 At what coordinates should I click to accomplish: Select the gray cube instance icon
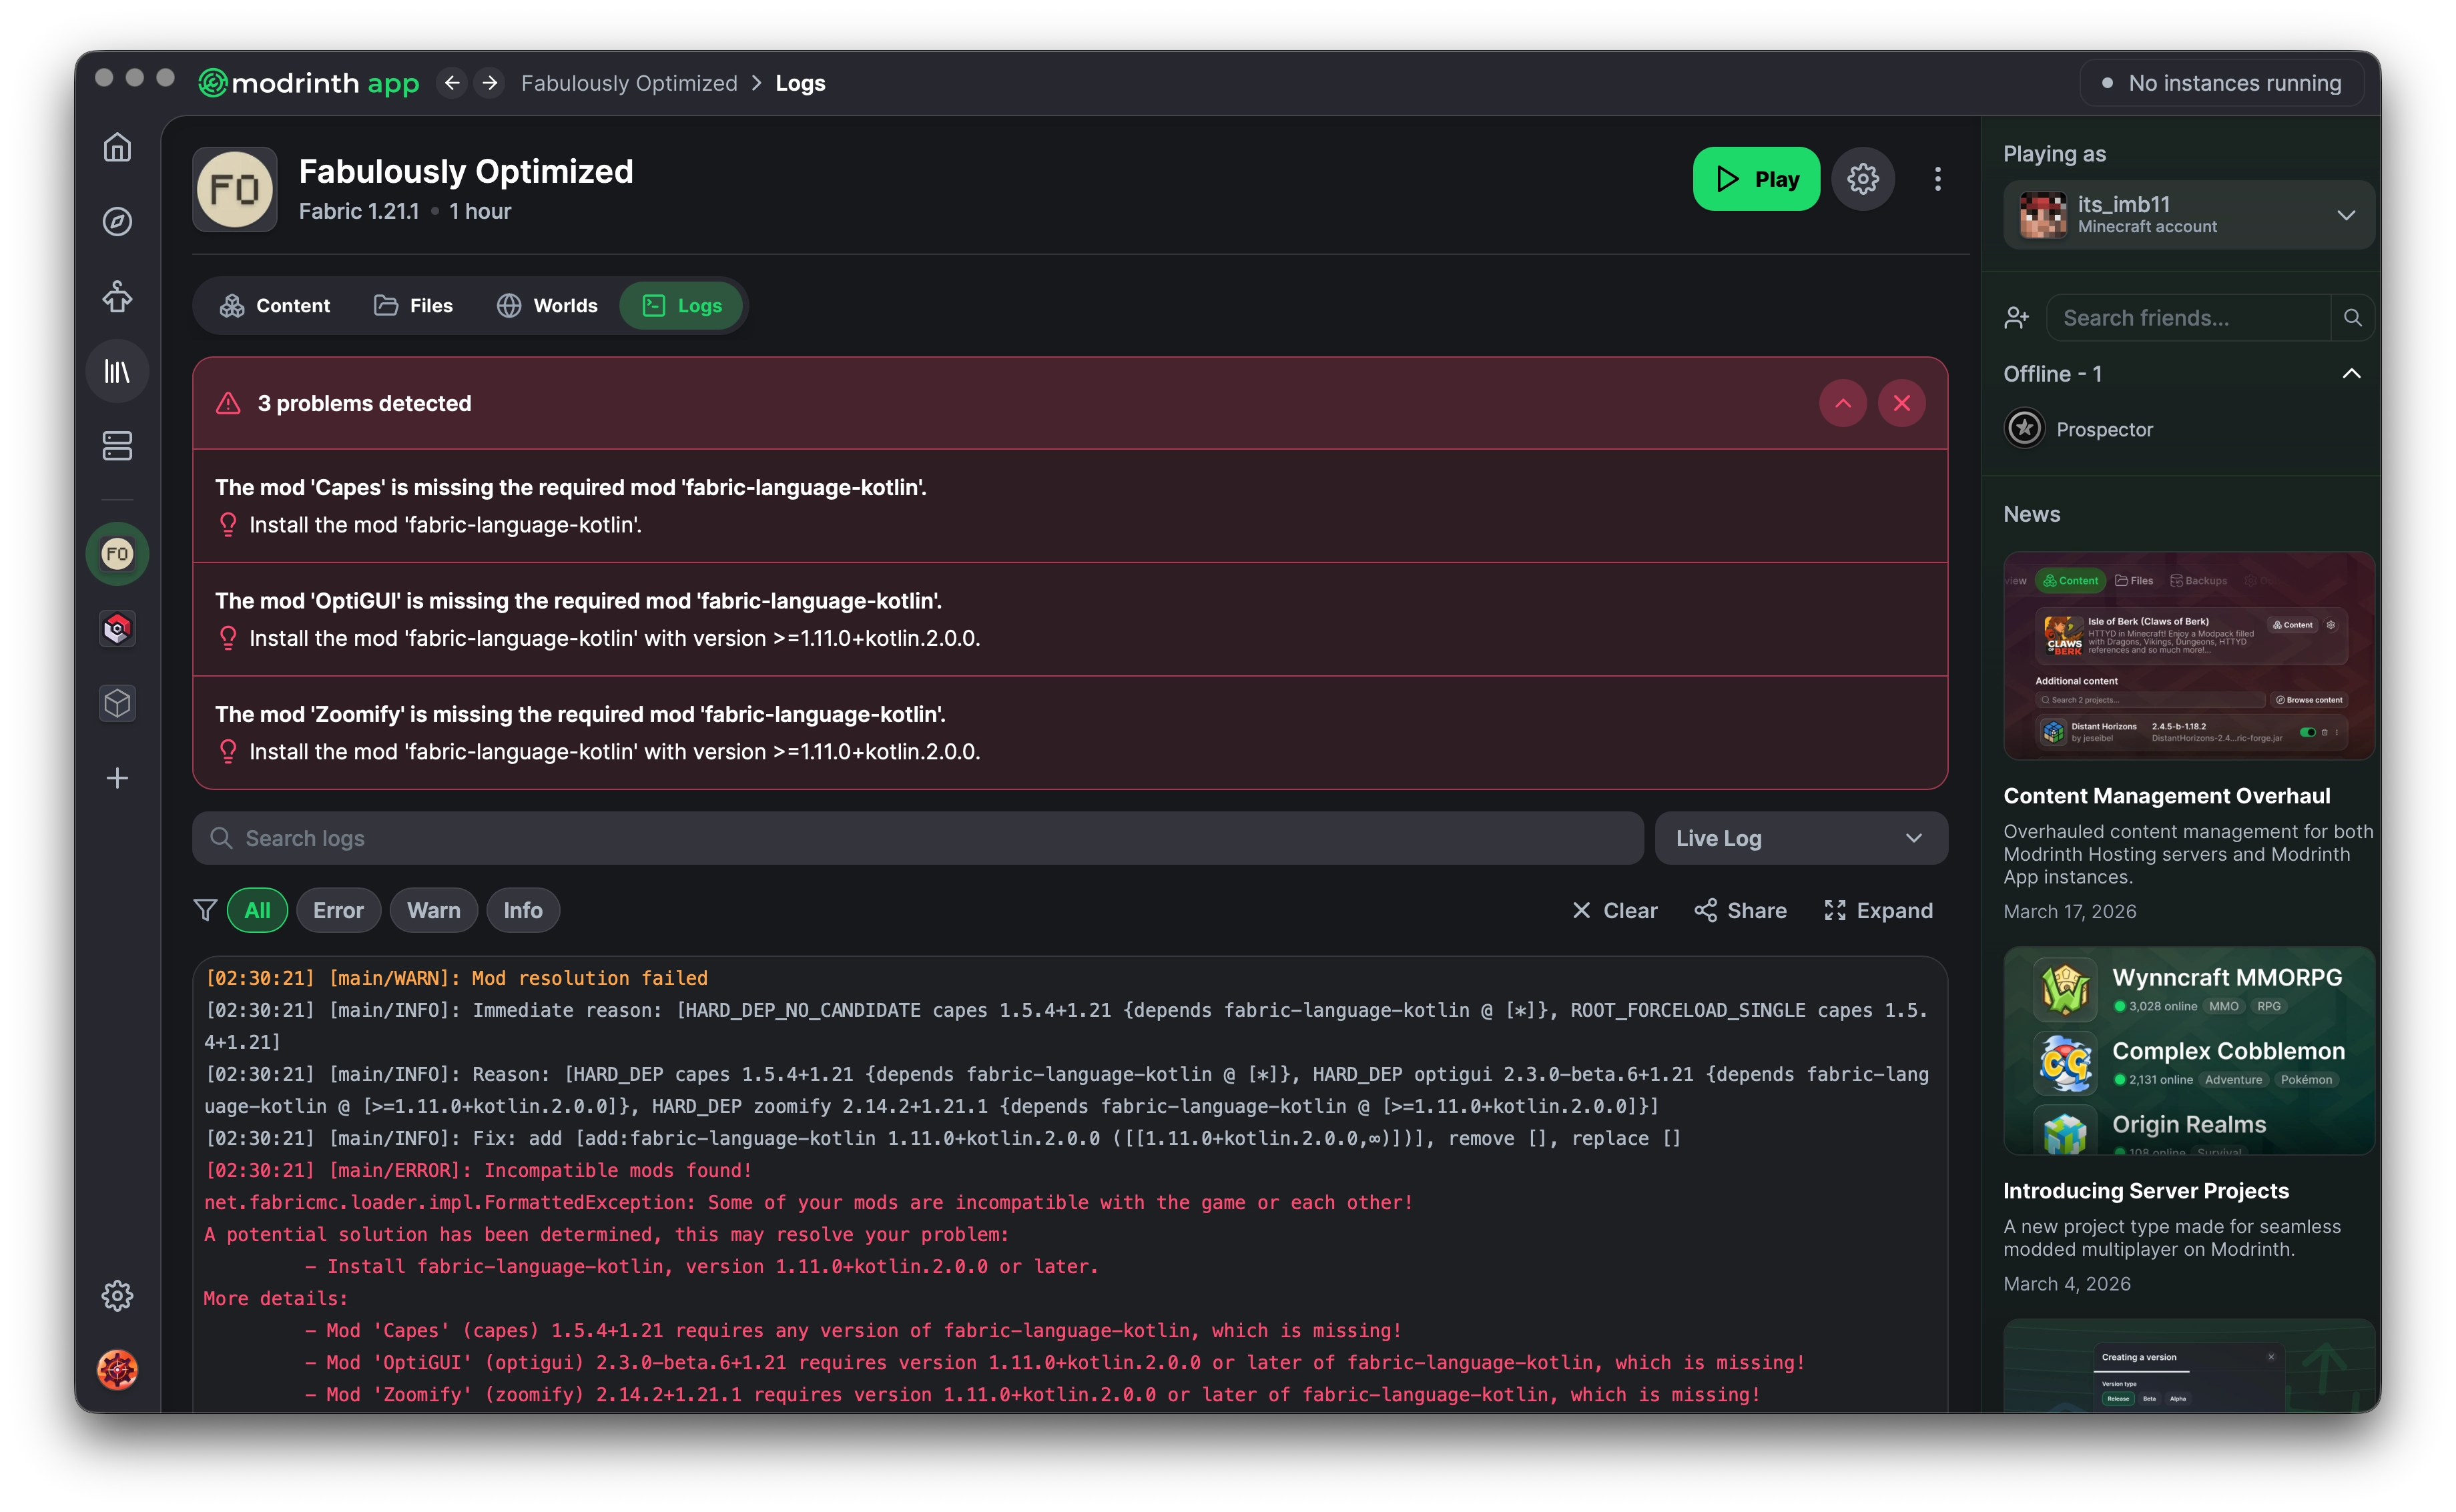[x=117, y=704]
